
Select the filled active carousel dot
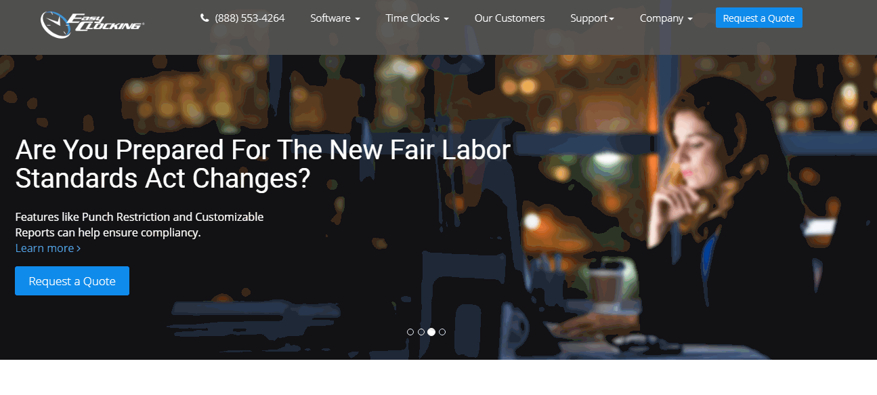pyautogui.click(x=431, y=332)
